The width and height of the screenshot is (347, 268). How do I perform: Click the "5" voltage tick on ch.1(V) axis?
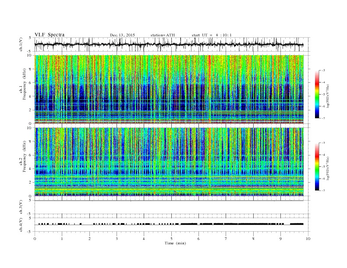(x=30, y=38)
